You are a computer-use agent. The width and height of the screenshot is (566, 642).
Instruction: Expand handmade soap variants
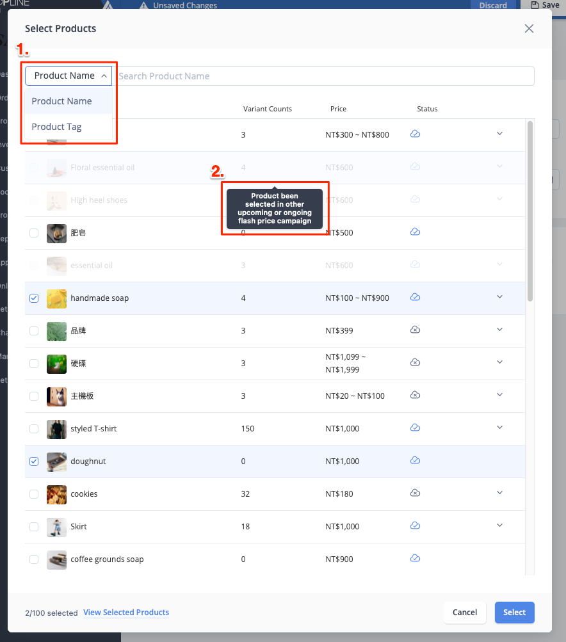499,297
